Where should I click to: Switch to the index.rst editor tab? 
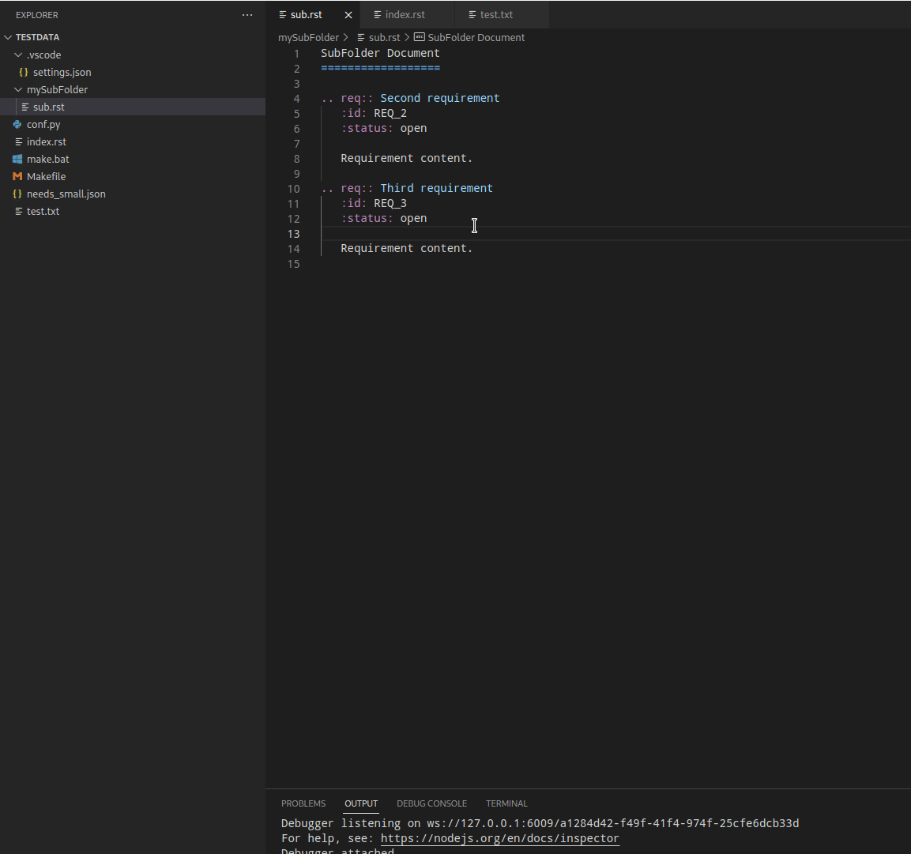(x=405, y=15)
